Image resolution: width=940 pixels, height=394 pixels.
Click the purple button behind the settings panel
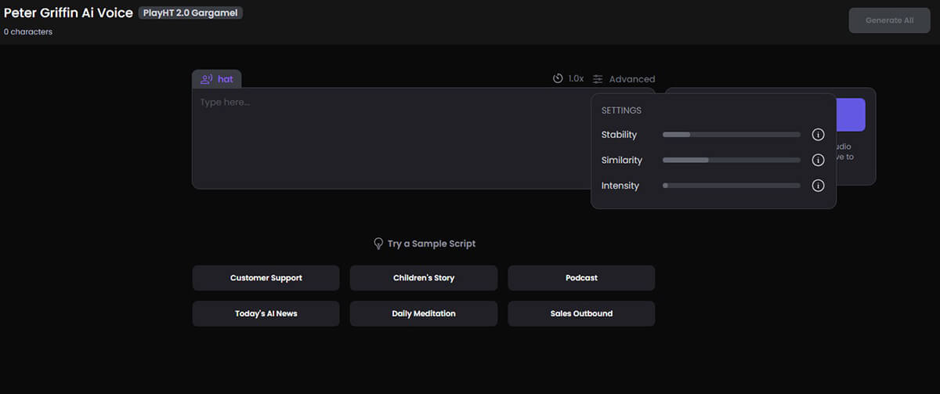coord(851,115)
